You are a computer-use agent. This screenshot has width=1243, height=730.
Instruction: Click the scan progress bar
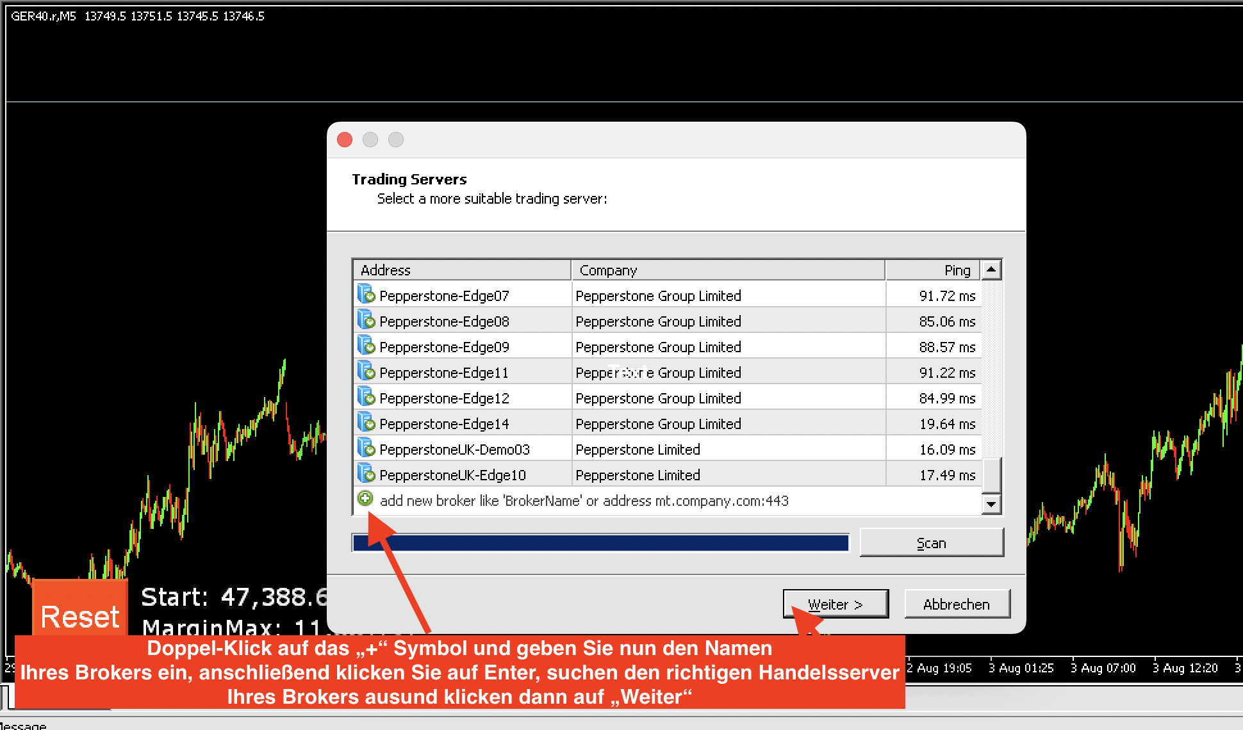point(600,542)
